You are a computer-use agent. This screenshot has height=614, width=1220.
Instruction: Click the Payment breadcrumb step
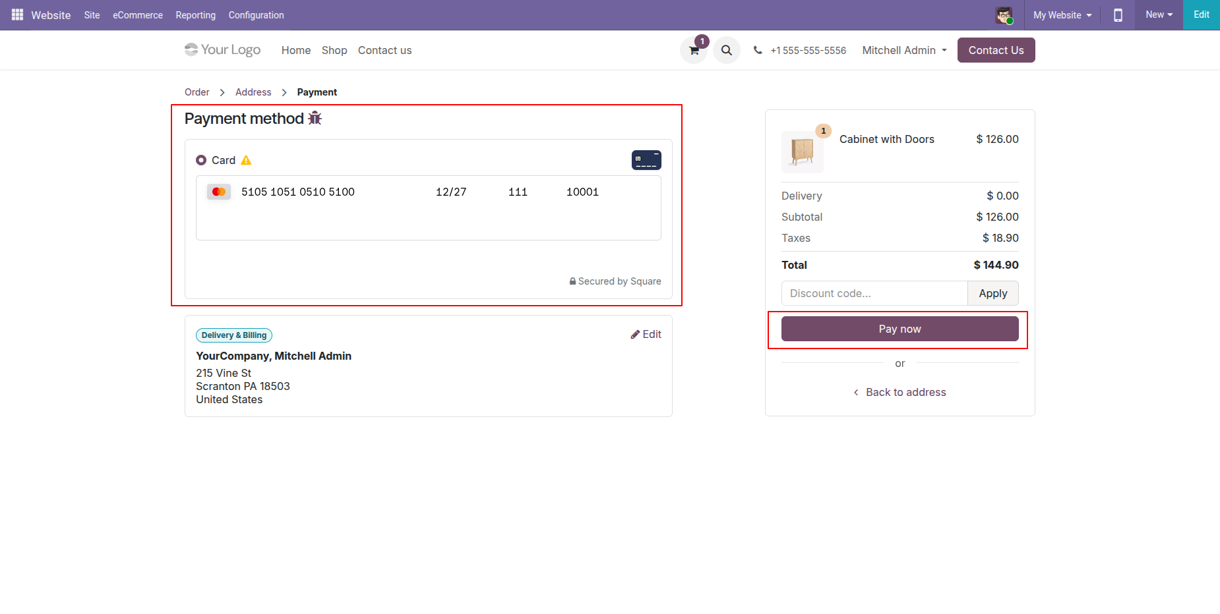tap(317, 92)
